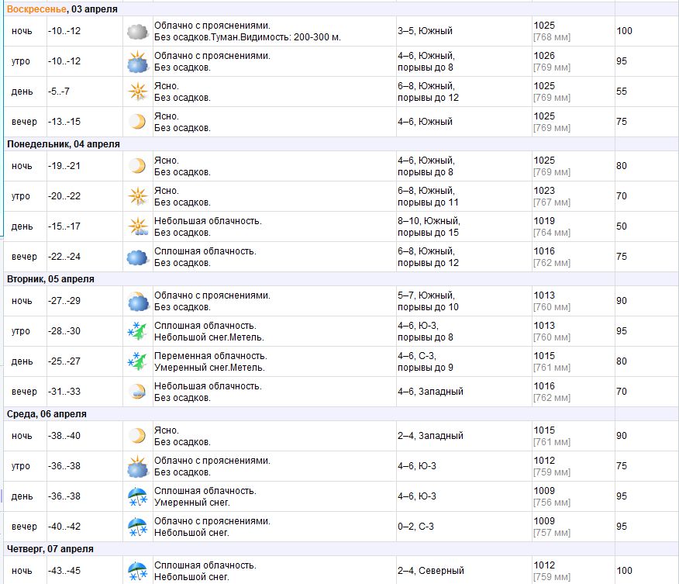Click the Sunday night gray cloud icon
Image resolution: width=679 pixels, height=584 pixels.
click(x=138, y=32)
